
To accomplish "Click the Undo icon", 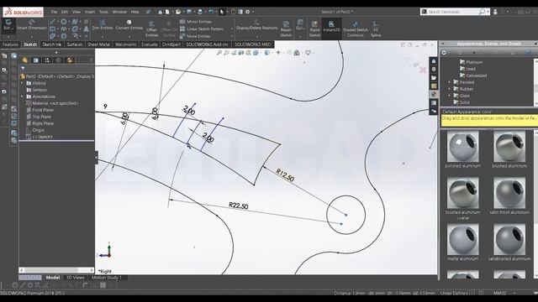I will 211,12.
